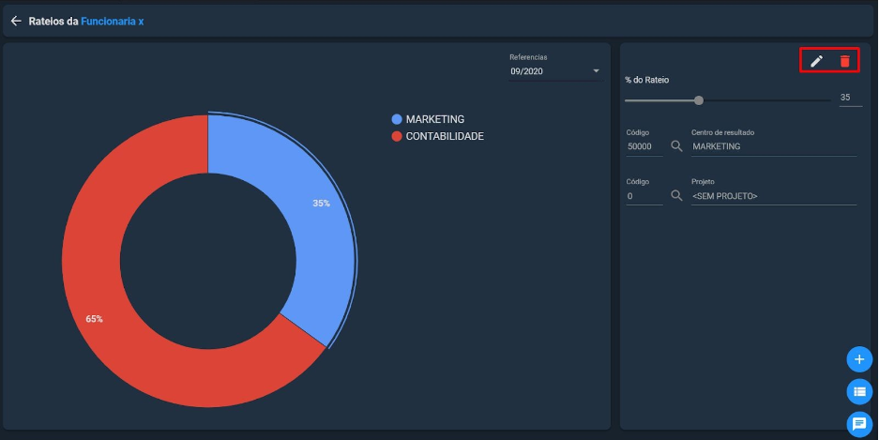Open the Funcionaria x link in header
Screen dimensions: 879x440
click(x=113, y=22)
